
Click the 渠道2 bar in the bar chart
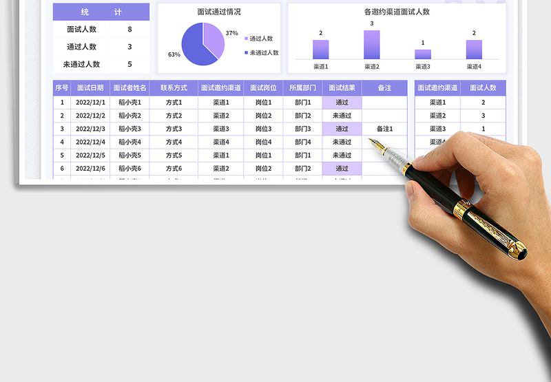(x=372, y=45)
